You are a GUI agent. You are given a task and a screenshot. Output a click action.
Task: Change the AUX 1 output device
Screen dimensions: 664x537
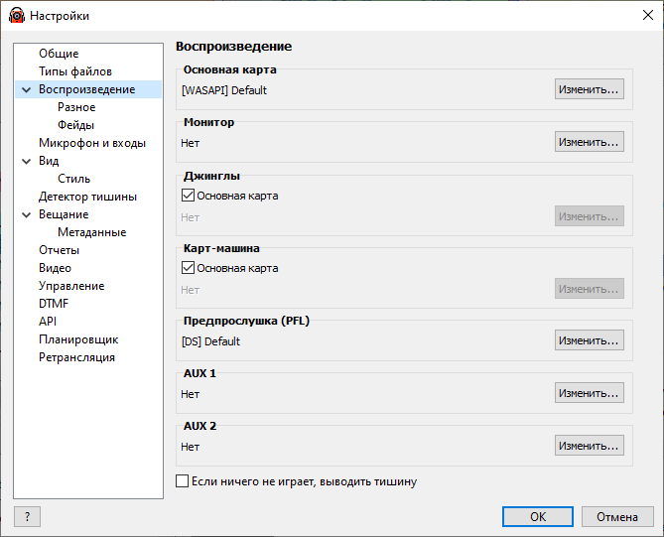pos(589,393)
